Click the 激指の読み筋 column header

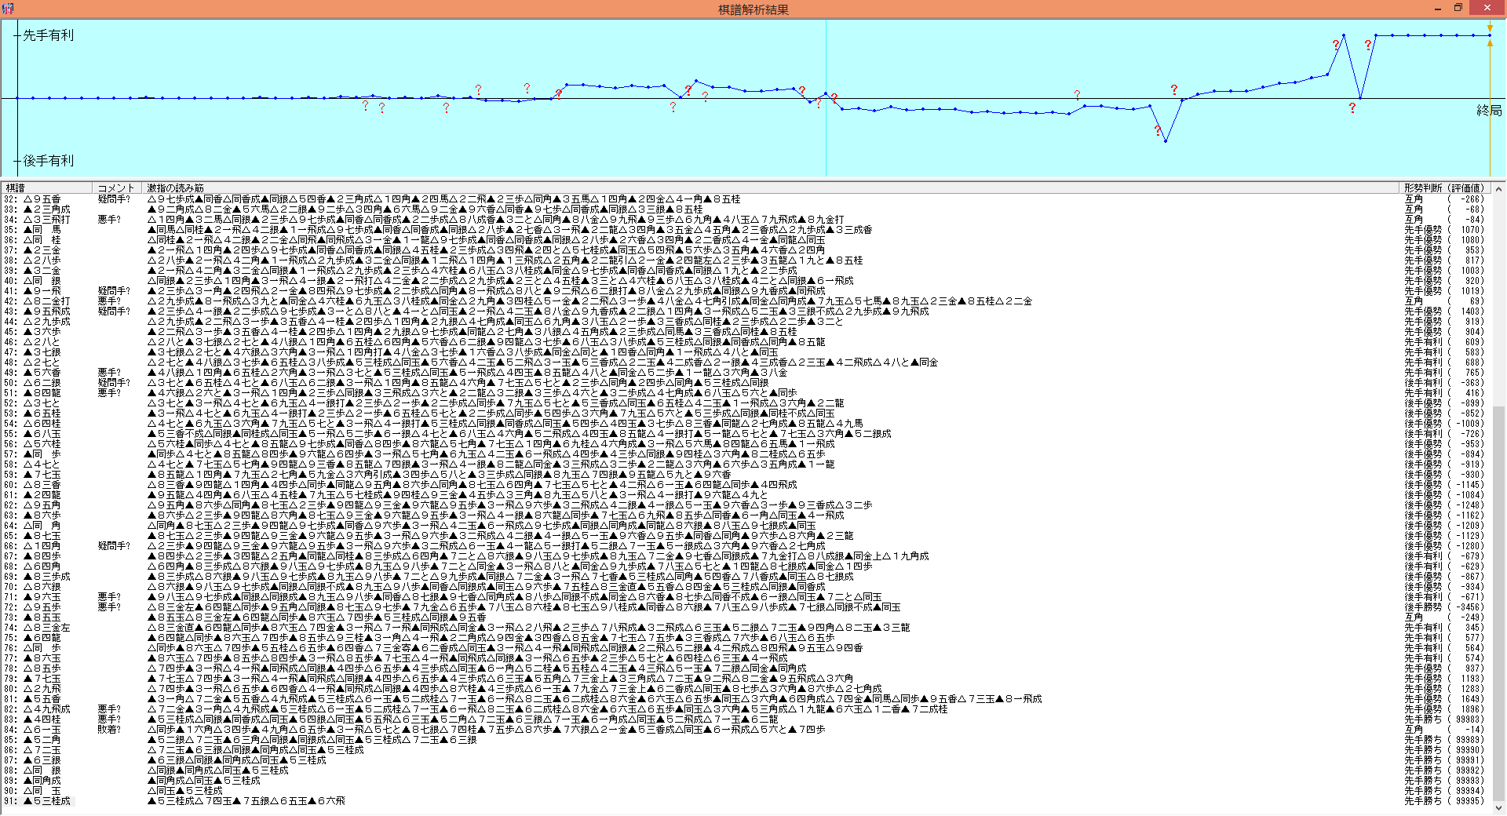point(176,188)
